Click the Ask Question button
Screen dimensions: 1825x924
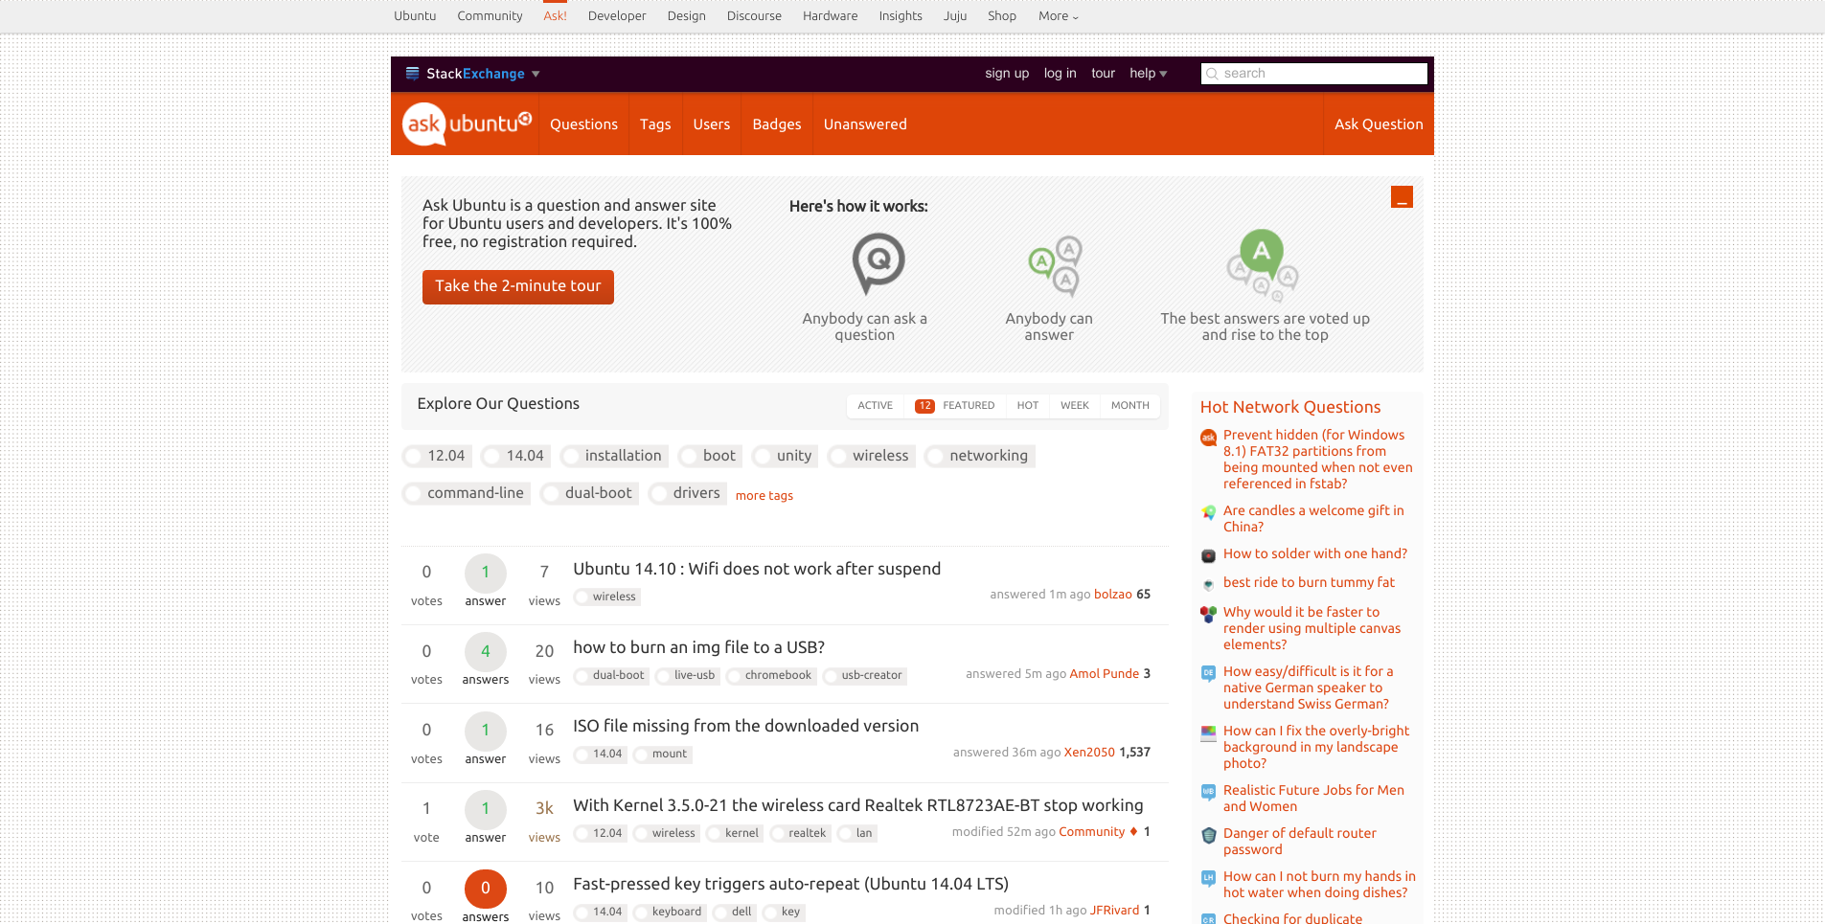click(x=1379, y=124)
